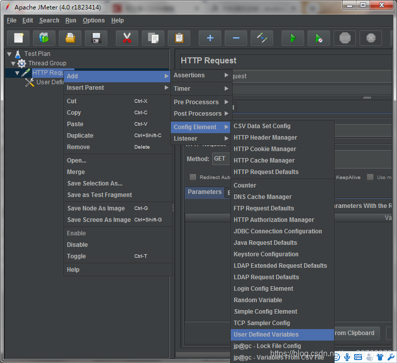Switch to the Parameters tab

click(x=205, y=192)
